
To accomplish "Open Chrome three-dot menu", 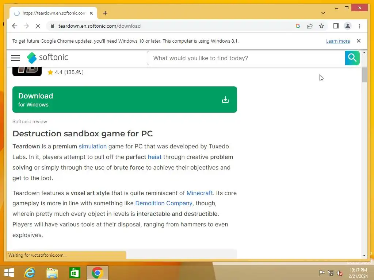I will point(359,26).
